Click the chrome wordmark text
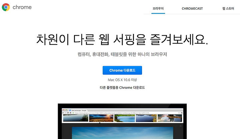 click(x=22, y=7)
